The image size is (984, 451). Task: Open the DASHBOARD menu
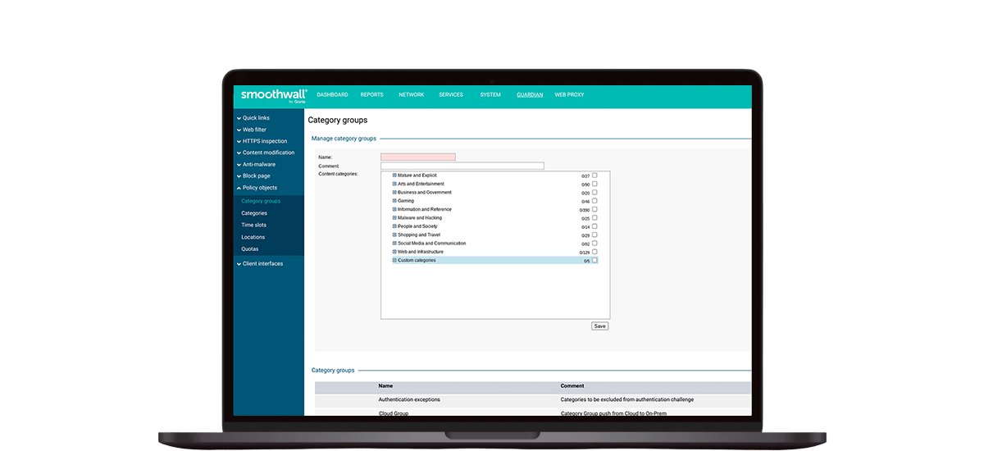click(x=332, y=95)
